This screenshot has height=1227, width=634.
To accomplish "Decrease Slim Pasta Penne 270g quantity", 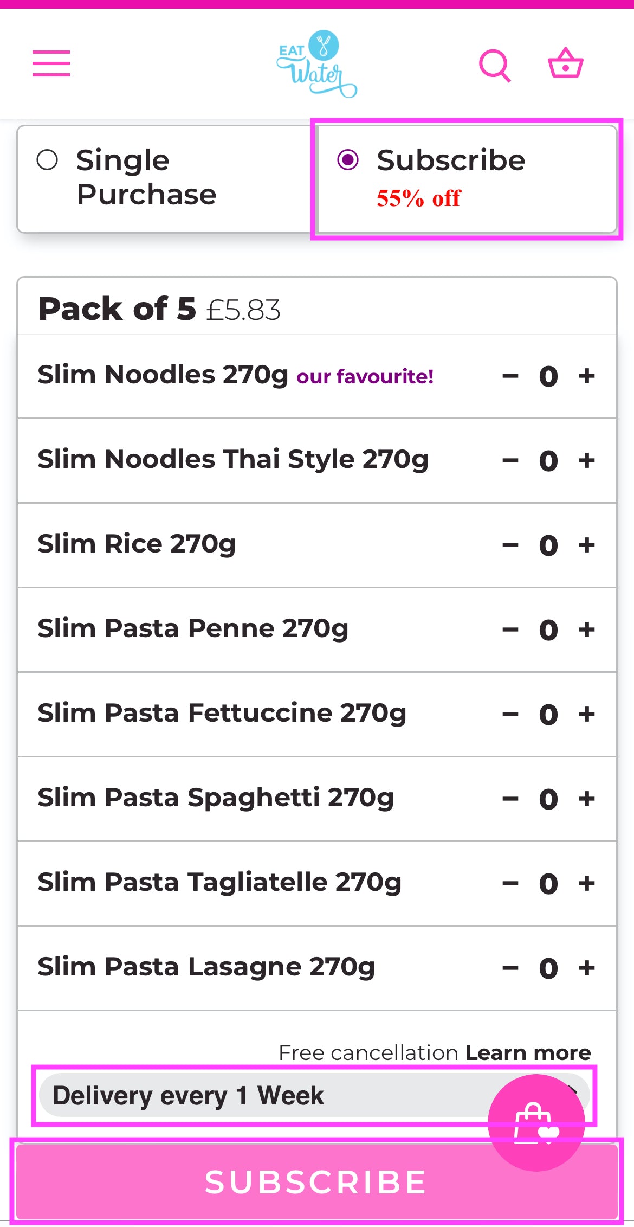I will [510, 629].
